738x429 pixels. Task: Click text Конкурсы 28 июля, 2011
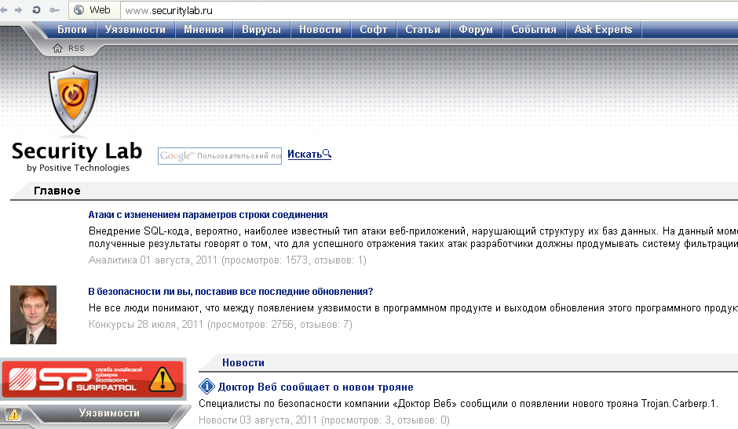146,325
